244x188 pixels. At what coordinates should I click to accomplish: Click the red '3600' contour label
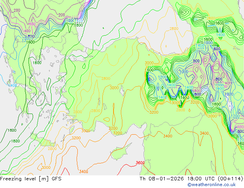pos(140,163)
